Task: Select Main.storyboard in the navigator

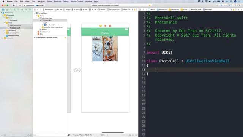Action: (x=15, y=25)
